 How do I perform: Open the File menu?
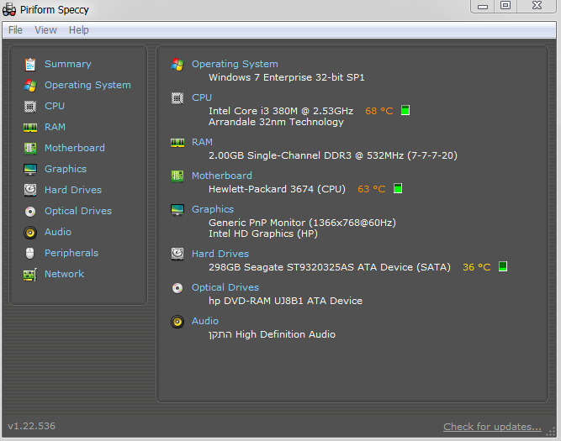tap(15, 30)
